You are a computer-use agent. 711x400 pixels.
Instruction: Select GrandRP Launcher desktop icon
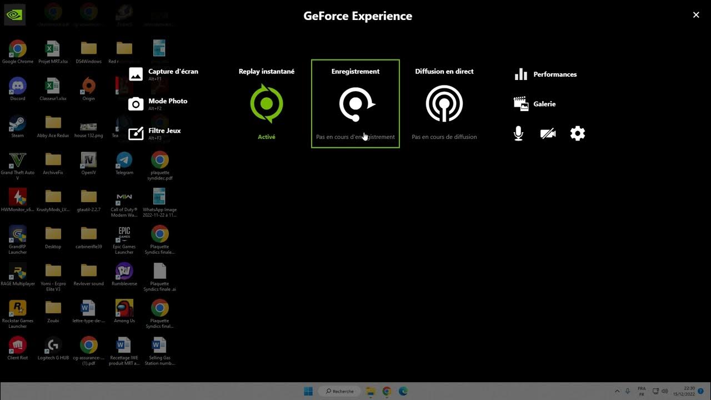click(x=18, y=239)
